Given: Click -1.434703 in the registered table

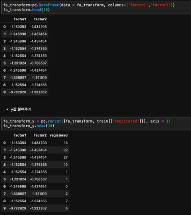Looking at the screenshot, I should (38, 143).
